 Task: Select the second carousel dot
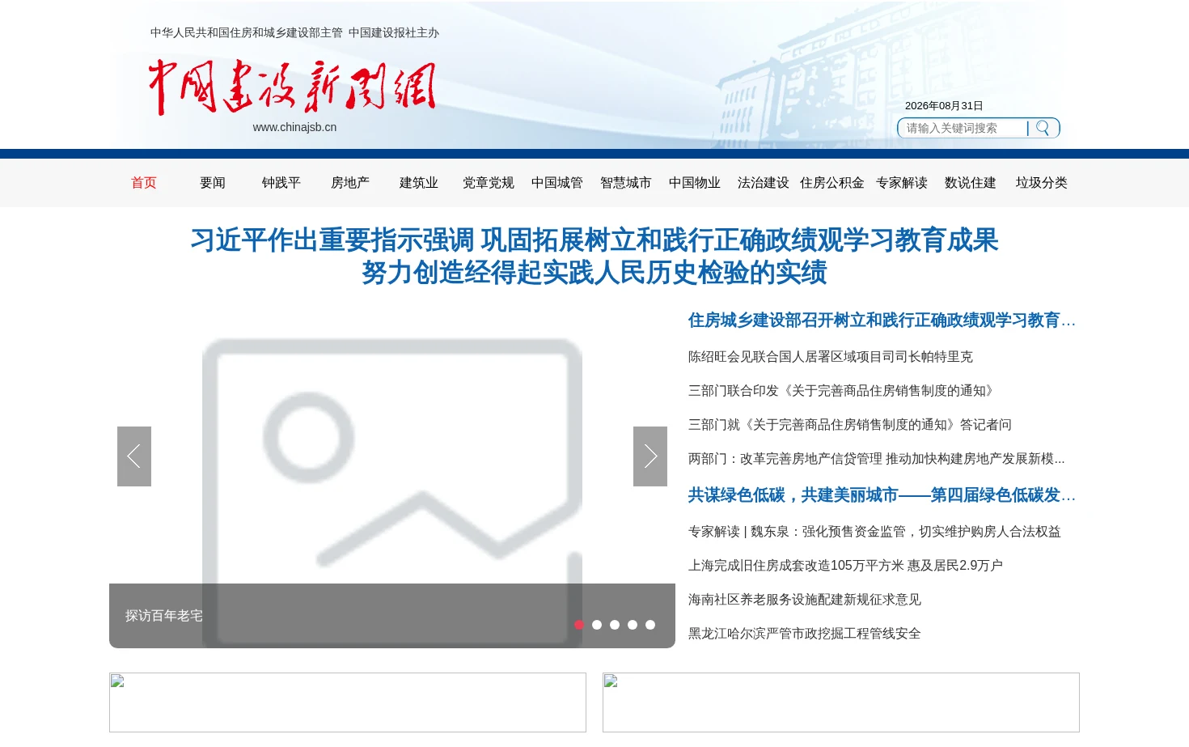click(x=597, y=625)
